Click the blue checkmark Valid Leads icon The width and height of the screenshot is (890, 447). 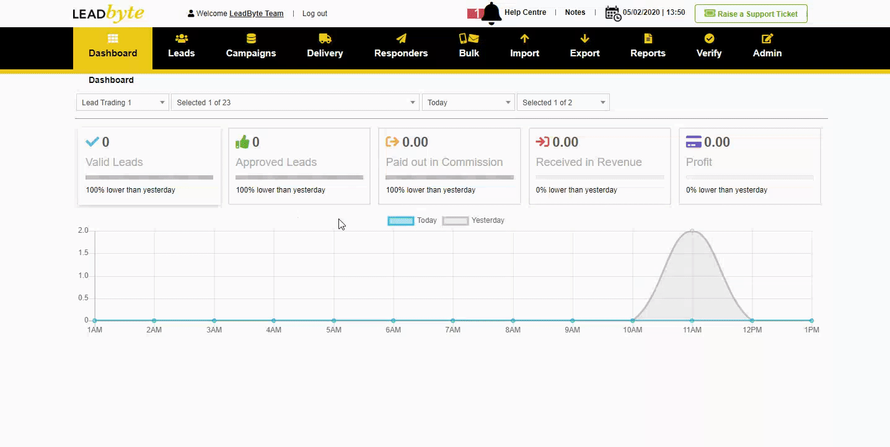tap(92, 142)
